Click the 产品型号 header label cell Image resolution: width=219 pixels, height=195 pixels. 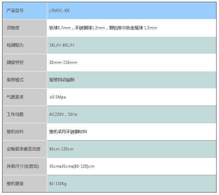coord(15,11)
